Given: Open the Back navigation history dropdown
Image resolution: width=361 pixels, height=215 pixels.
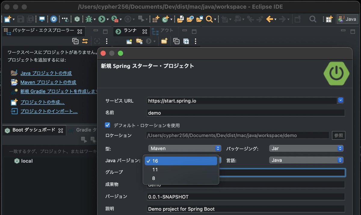Looking at the screenshot, I should point(276,20).
